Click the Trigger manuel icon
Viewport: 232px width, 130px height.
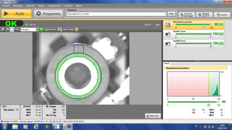41,30
